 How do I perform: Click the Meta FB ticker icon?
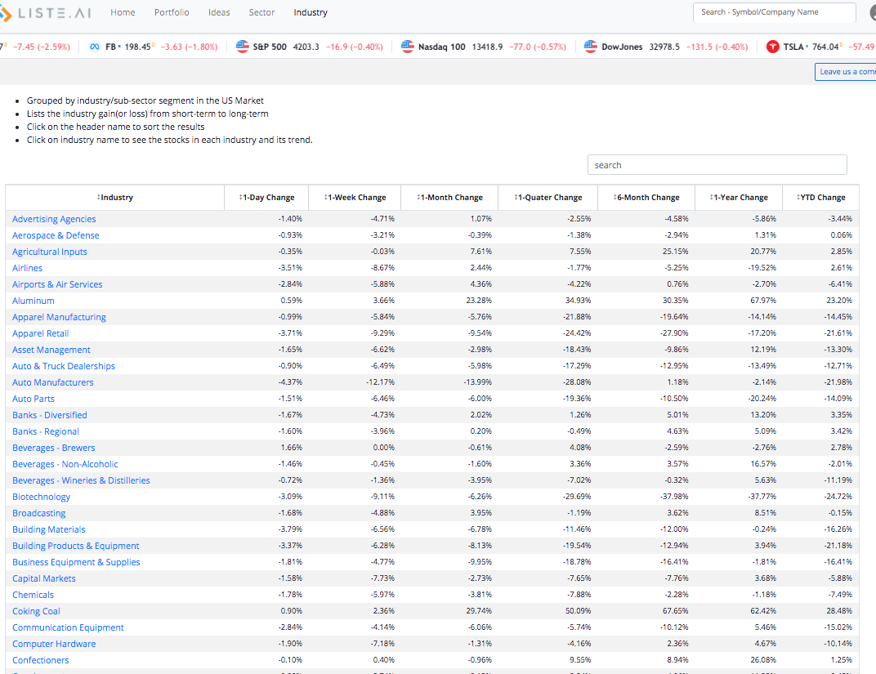coord(95,47)
